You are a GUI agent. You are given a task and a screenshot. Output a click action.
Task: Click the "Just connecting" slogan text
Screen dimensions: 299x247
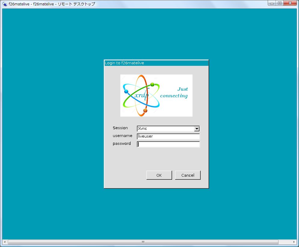pyautogui.click(x=174, y=93)
